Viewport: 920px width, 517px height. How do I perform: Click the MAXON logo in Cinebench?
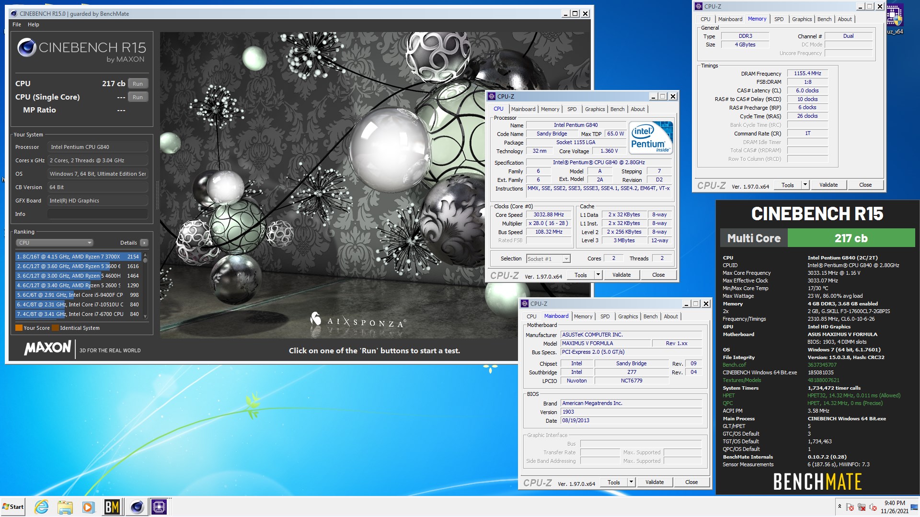click(x=48, y=348)
